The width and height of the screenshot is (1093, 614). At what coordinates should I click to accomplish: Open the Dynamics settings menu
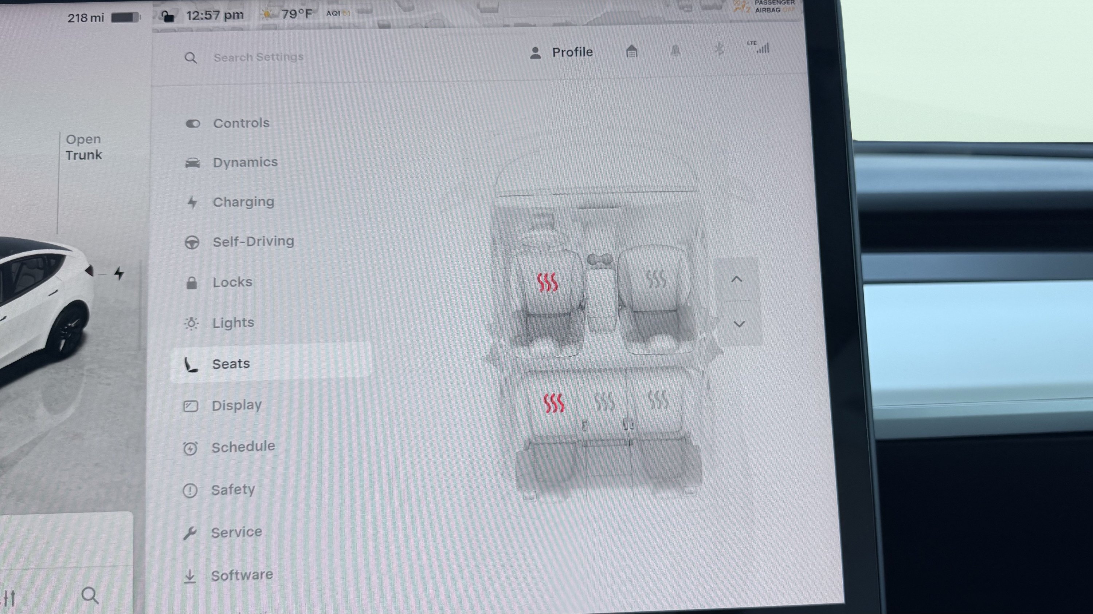click(232, 162)
